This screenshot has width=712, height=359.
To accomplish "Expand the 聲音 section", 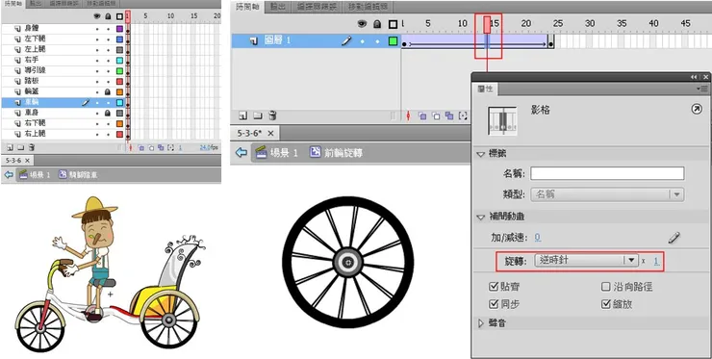I will (x=481, y=323).
